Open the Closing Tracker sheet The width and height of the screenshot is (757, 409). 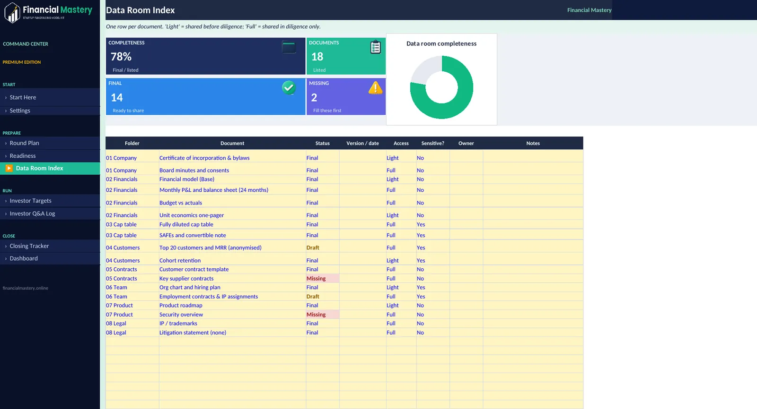coord(50,246)
